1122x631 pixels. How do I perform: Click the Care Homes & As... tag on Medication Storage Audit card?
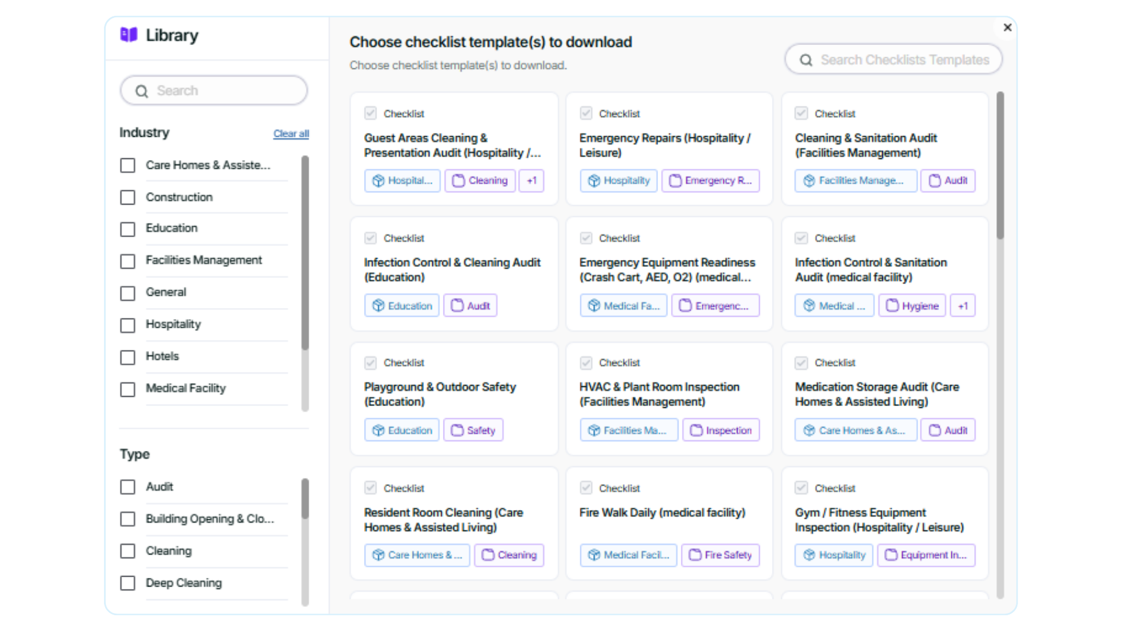(x=856, y=430)
